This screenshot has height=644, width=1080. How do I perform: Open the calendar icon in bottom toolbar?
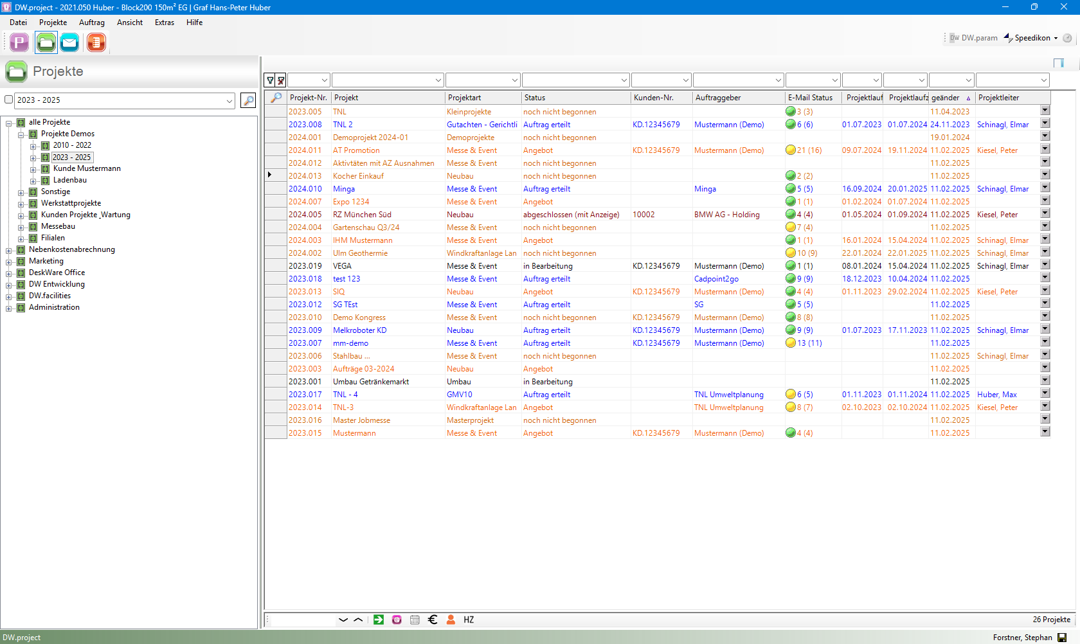(x=415, y=620)
